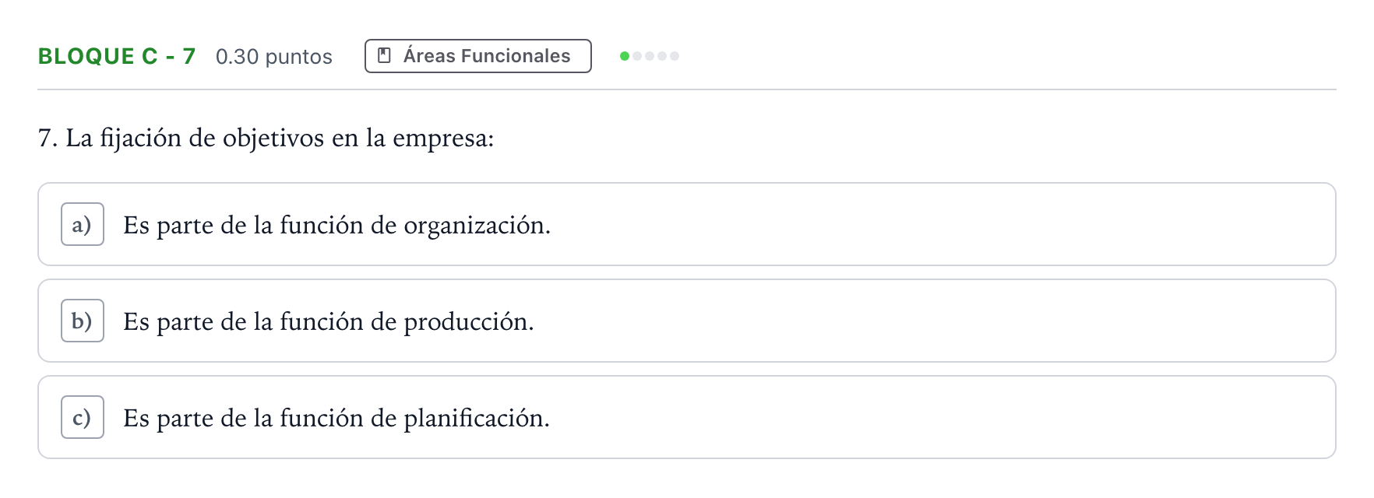Viewport: 1374px width, 498px height.
Task: Click the last gray difficulty dot
Action: click(675, 56)
